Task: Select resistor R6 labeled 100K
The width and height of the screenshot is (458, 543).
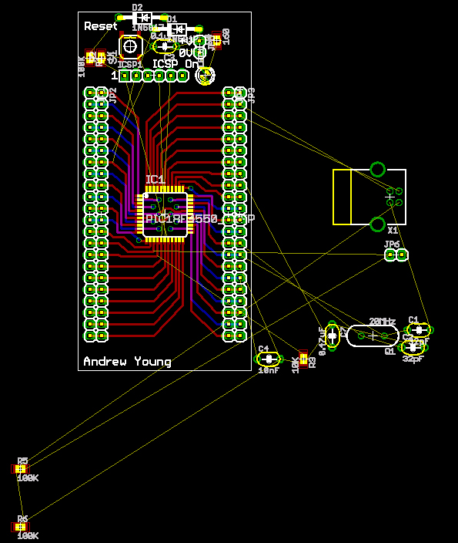Action: coord(20,527)
